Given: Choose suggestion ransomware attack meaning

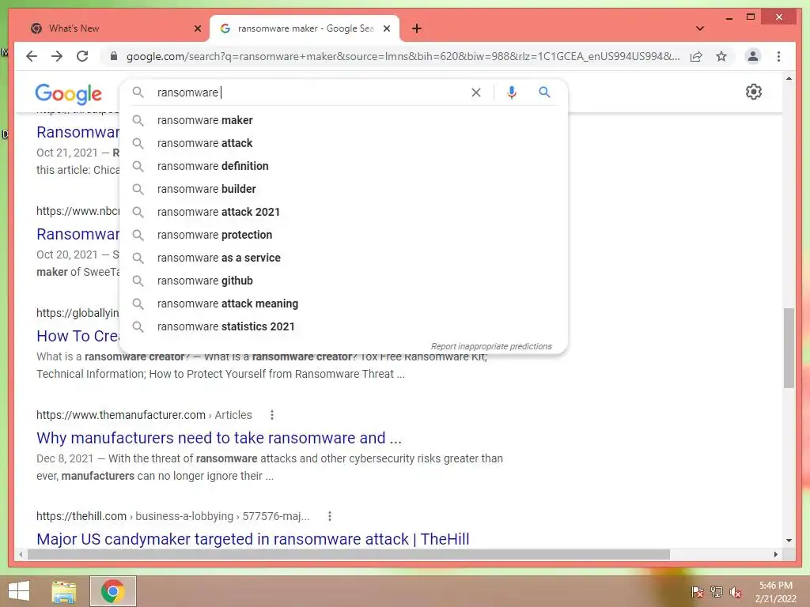Looking at the screenshot, I should (x=343, y=303).
